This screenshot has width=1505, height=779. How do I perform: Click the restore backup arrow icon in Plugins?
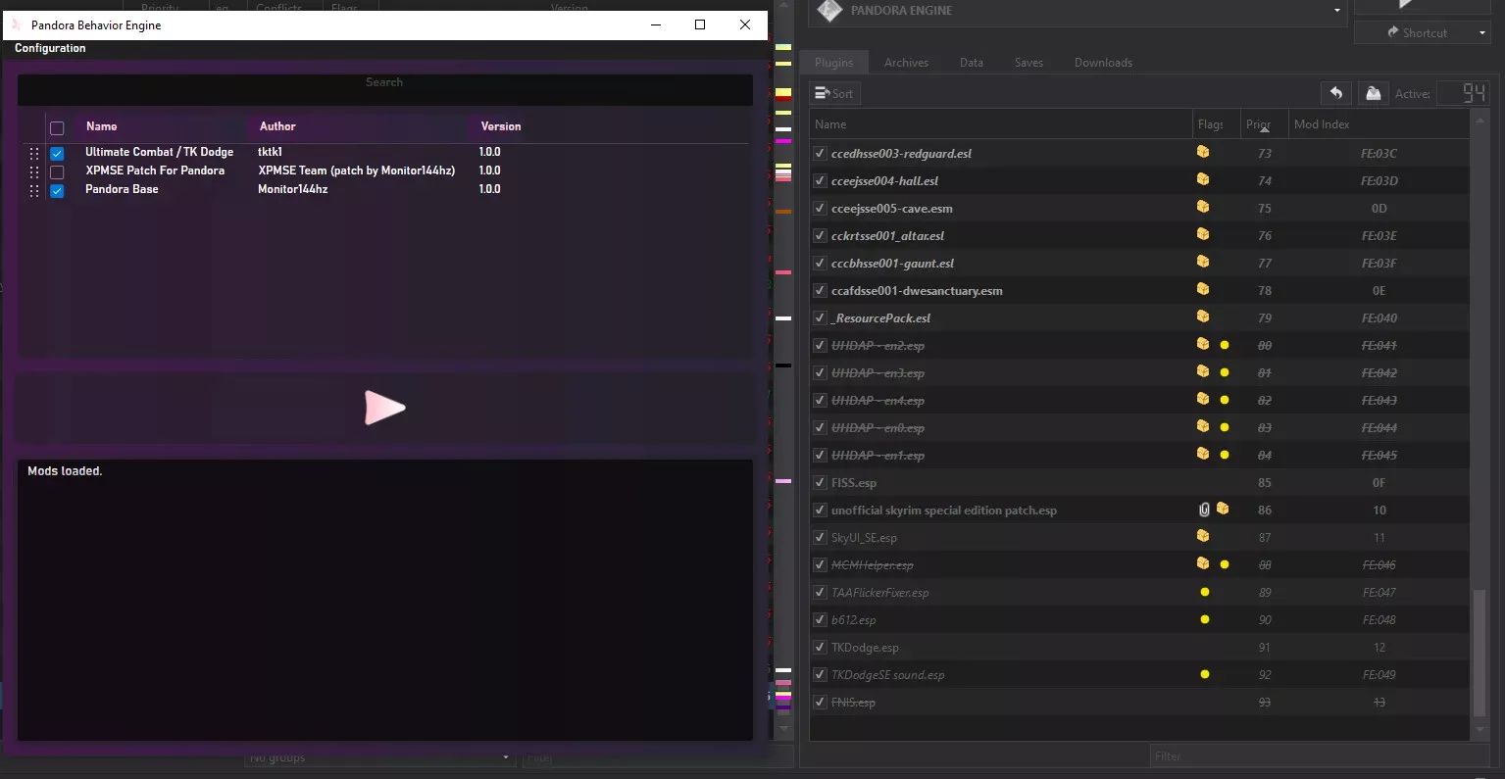1335,93
